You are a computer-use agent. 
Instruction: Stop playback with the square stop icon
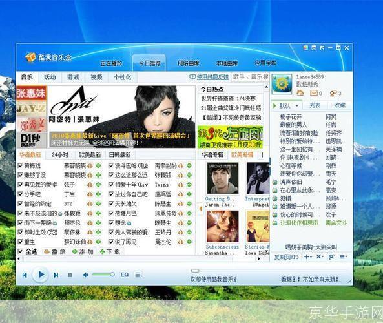click(70, 275)
